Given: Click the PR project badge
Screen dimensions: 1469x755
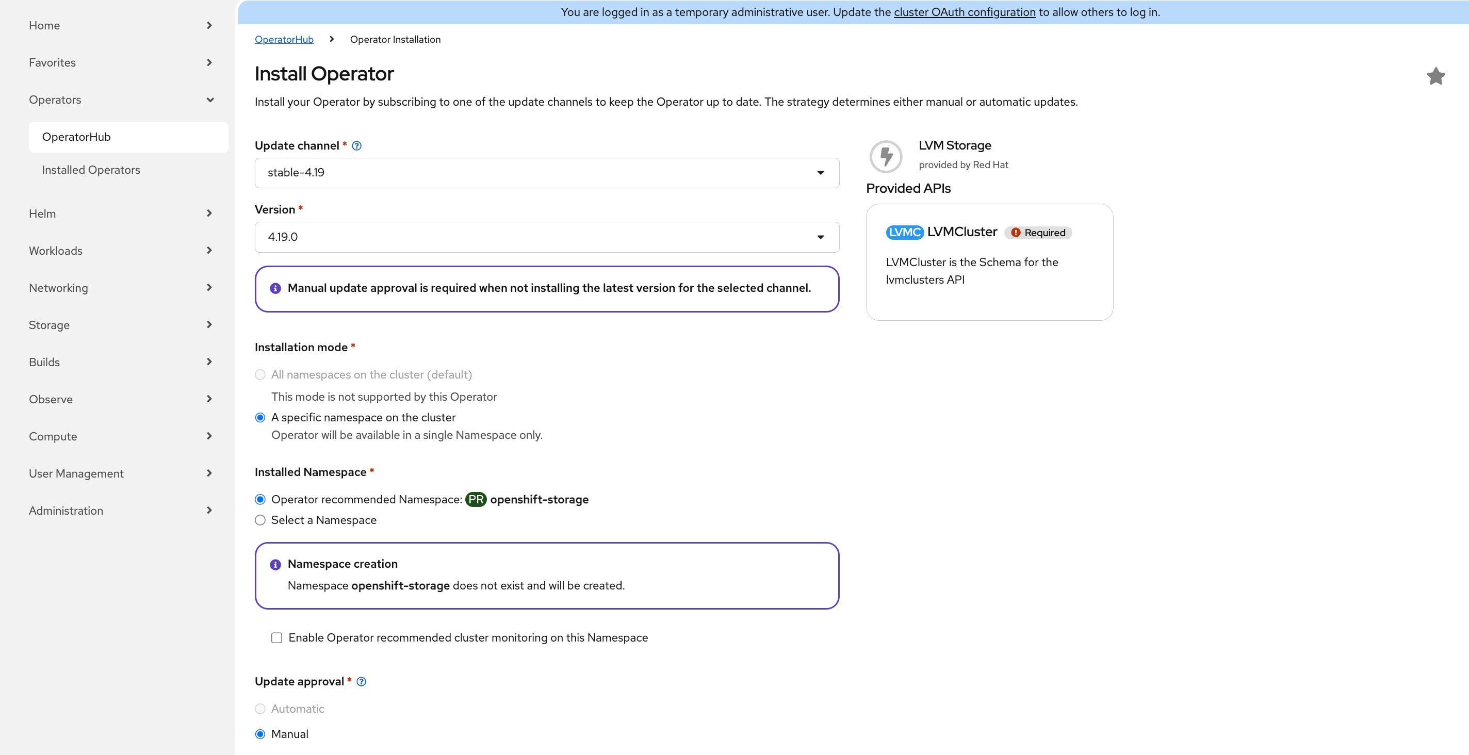Looking at the screenshot, I should (x=476, y=500).
